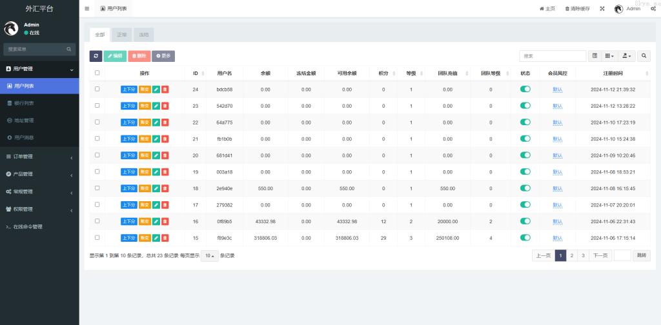Open the rows-per-page dropdown showing 10
The image size is (661, 325).
(x=208, y=255)
